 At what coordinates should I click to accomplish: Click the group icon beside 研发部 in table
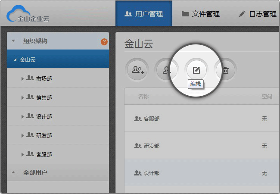pyautogui.click(x=138, y=146)
